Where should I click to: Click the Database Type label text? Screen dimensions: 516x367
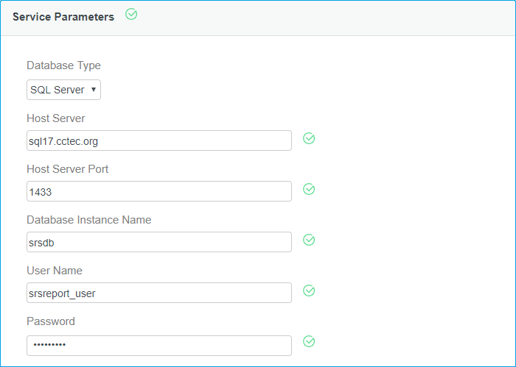pos(63,65)
